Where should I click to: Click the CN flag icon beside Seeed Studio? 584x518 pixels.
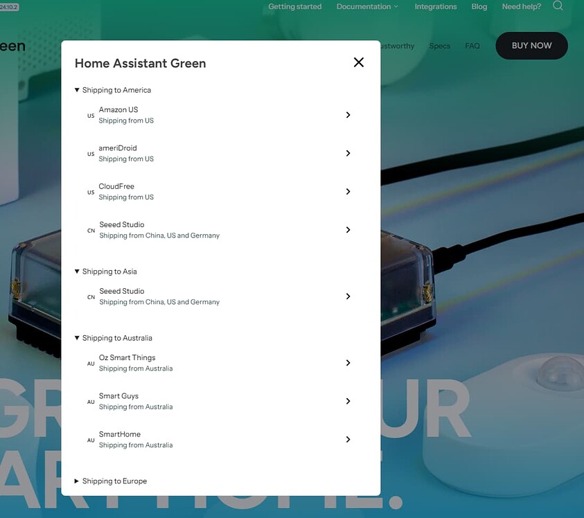[x=90, y=230]
